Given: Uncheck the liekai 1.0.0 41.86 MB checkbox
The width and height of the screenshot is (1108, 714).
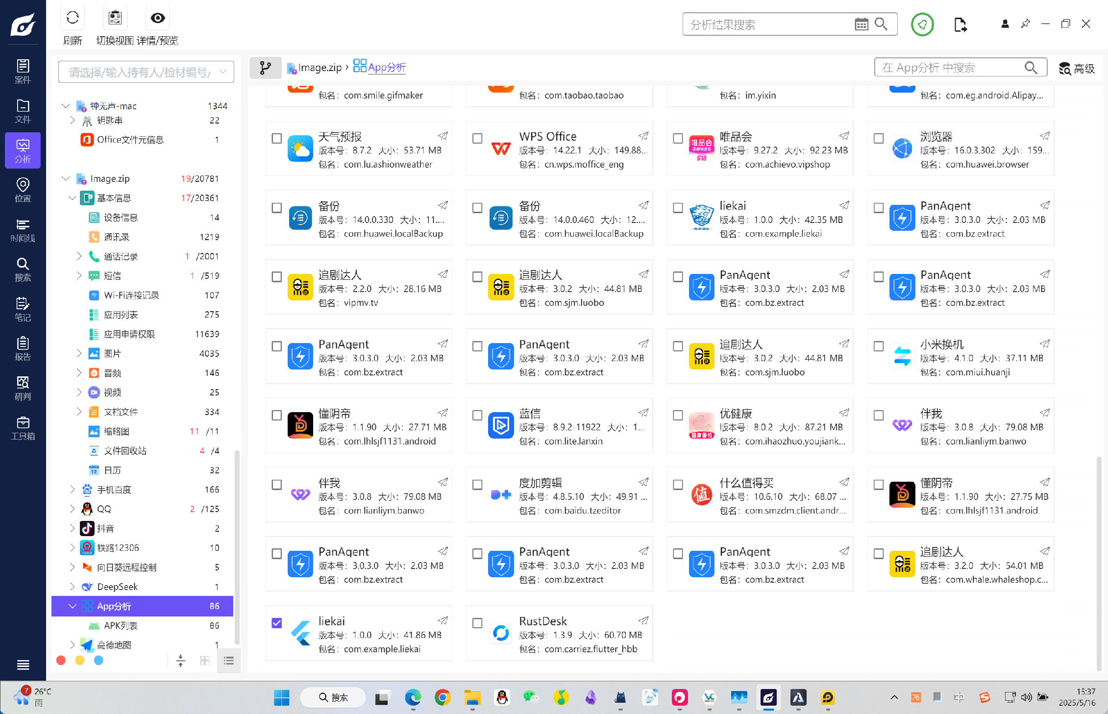Looking at the screenshot, I should (277, 623).
